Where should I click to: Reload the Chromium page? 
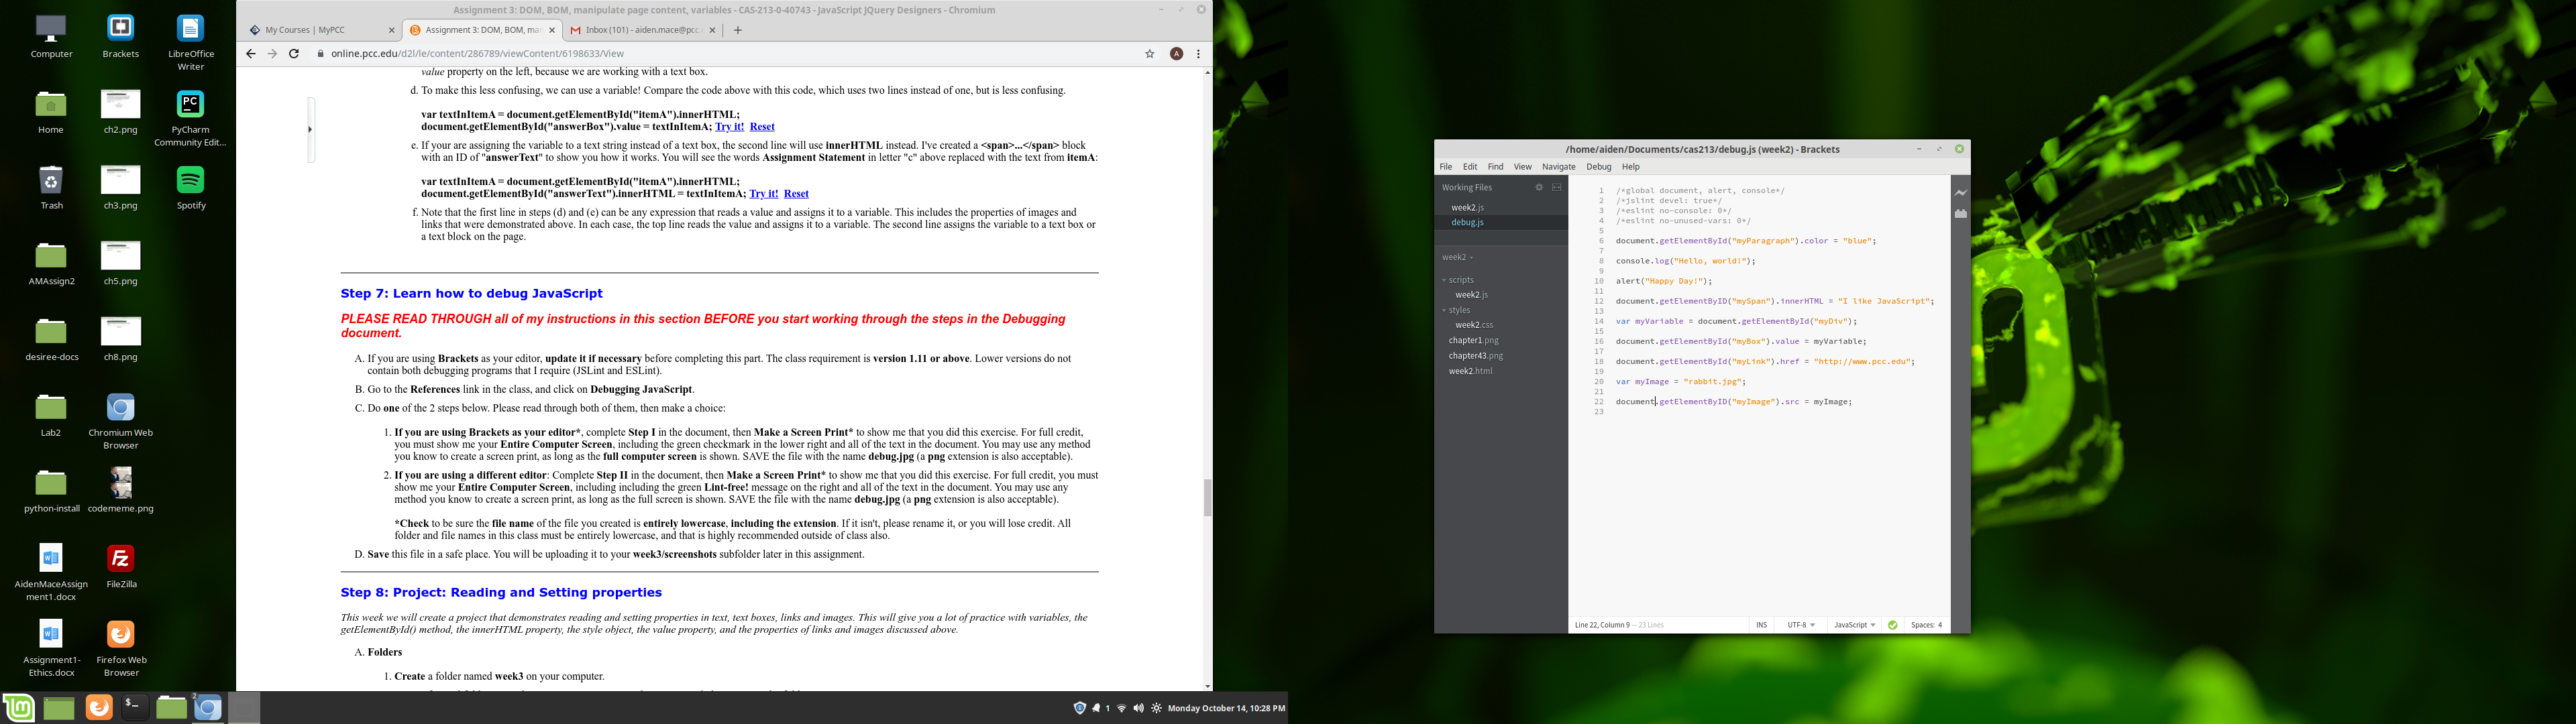click(x=294, y=54)
